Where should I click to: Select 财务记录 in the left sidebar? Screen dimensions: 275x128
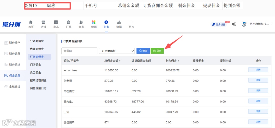12,54
